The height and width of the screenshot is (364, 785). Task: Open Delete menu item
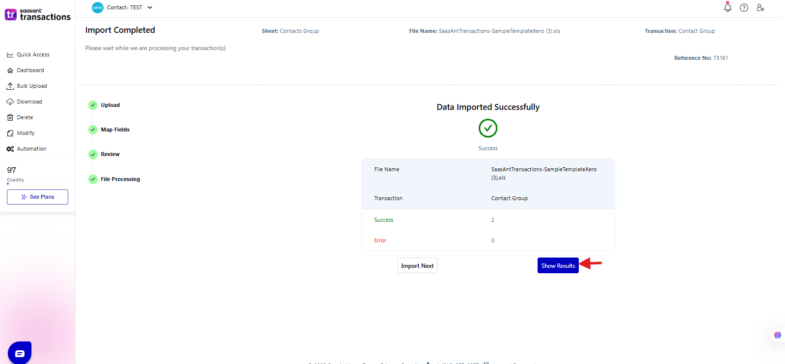25,117
